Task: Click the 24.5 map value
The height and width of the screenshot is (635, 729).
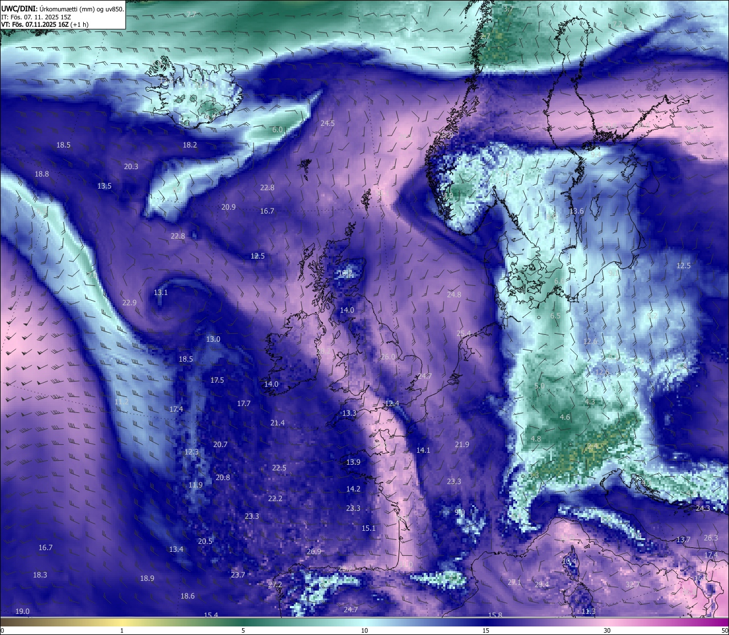Action: [x=327, y=124]
